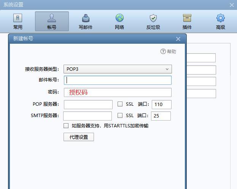Click the 帮助 help link
The image size is (237, 189).
(x=172, y=51)
